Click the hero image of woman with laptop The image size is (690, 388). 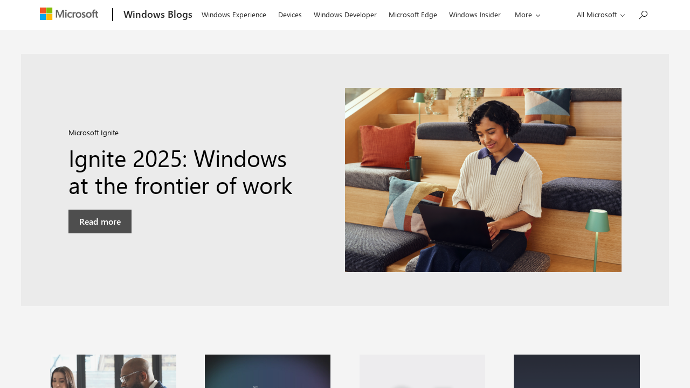point(483,180)
